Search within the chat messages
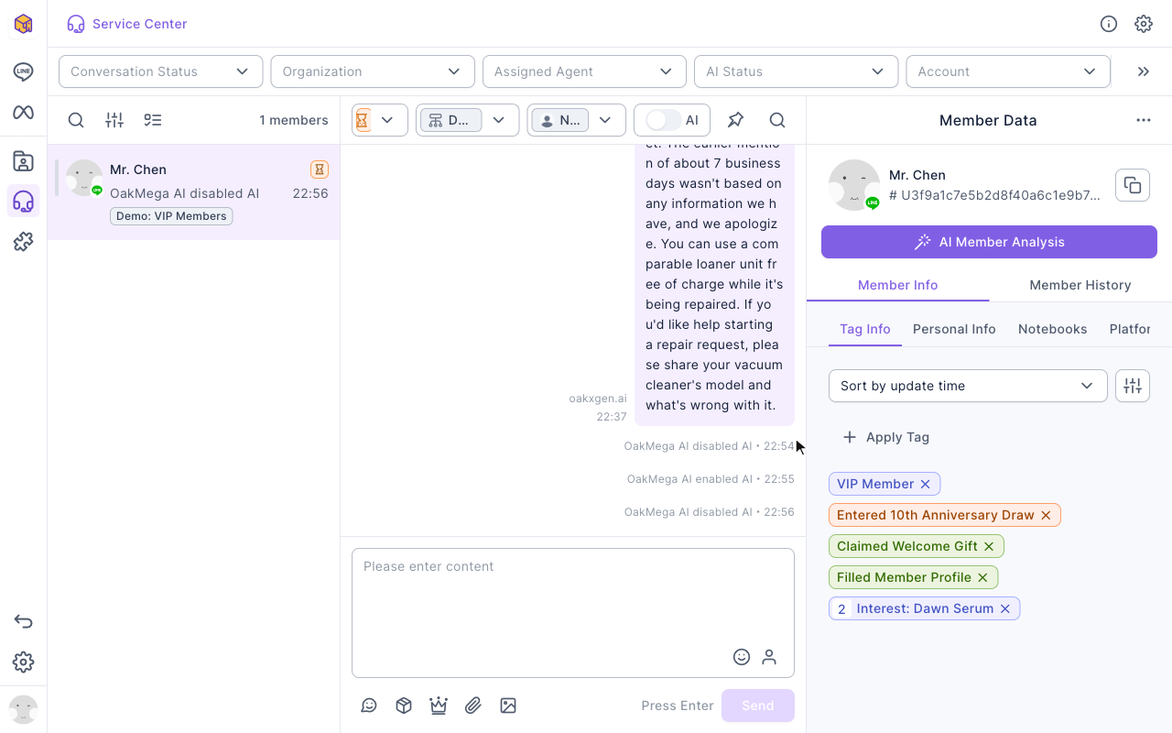 pos(777,120)
